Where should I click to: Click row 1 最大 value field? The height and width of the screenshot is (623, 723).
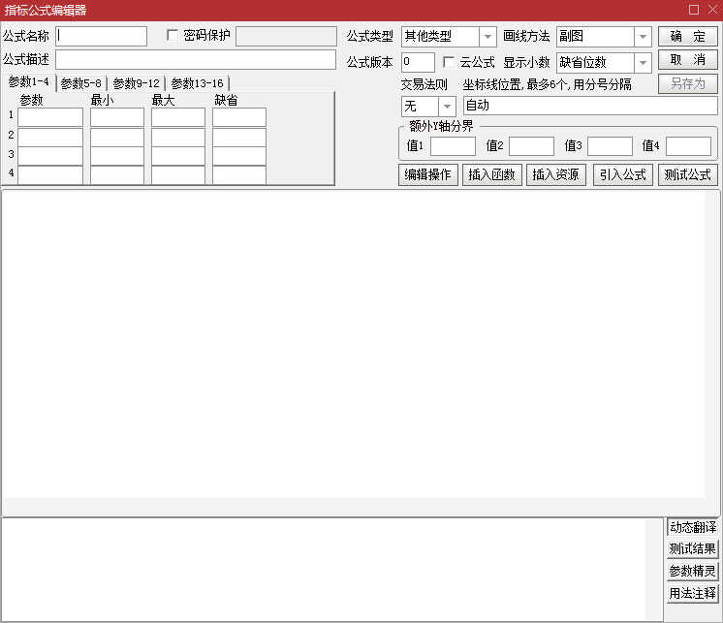click(178, 117)
